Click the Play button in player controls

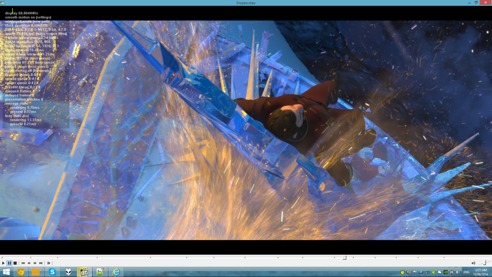pos(3,263)
